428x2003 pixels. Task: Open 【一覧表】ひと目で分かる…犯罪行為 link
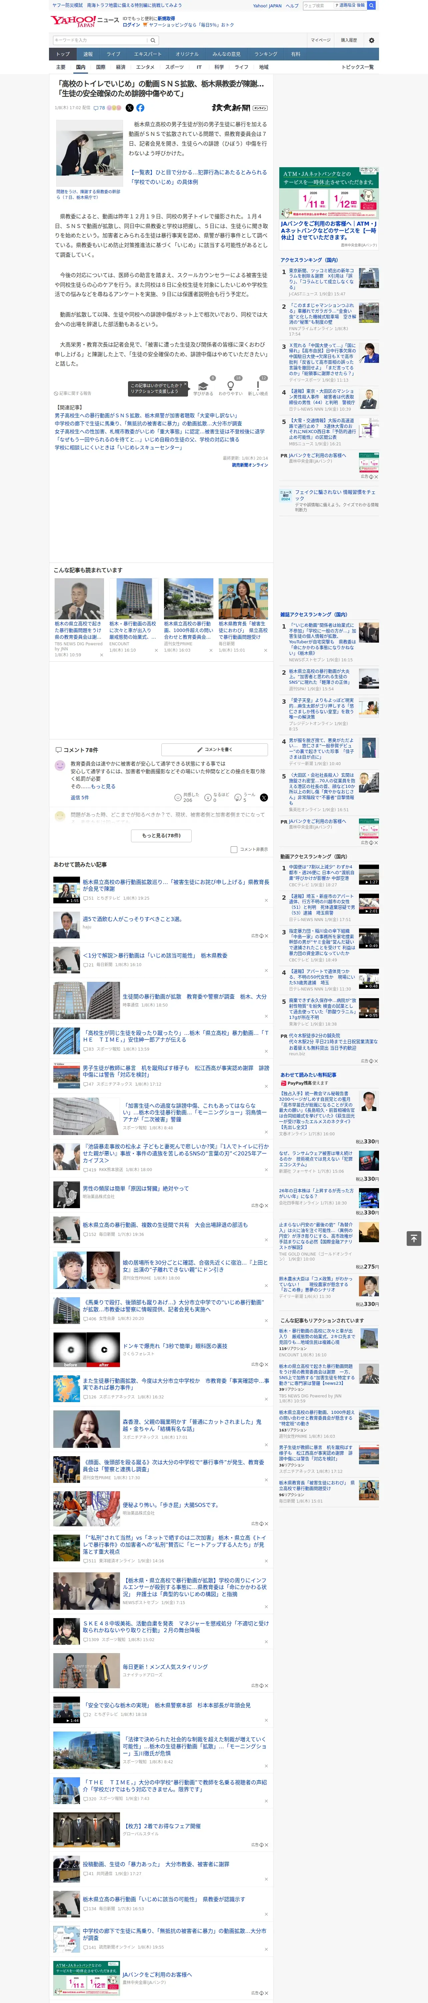198,177
